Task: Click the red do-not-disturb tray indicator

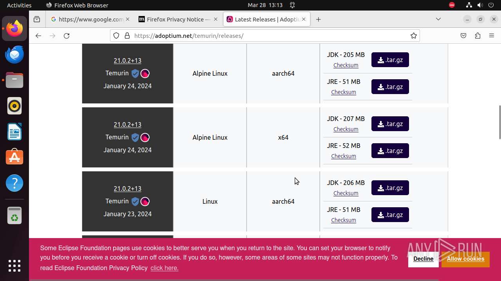Action: tap(452, 5)
